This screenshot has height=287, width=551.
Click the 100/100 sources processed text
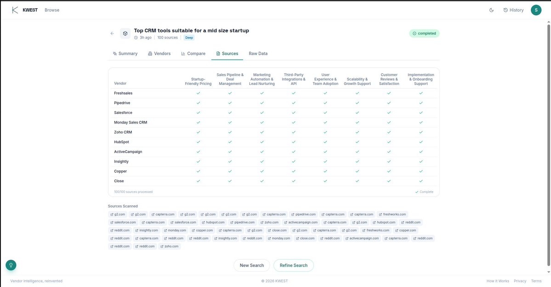[133, 192]
